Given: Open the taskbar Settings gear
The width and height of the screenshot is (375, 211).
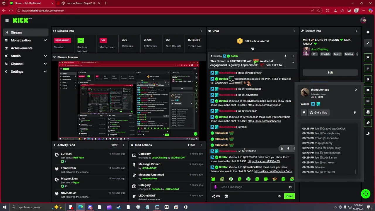Looking at the screenshot, I should (x=186, y=207).
